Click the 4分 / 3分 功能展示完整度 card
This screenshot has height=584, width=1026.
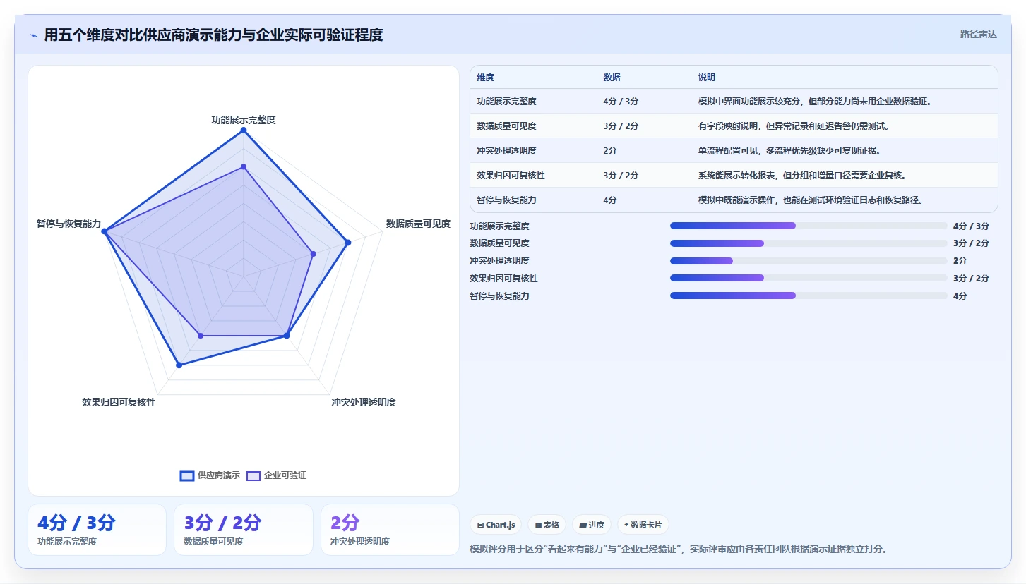(97, 530)
